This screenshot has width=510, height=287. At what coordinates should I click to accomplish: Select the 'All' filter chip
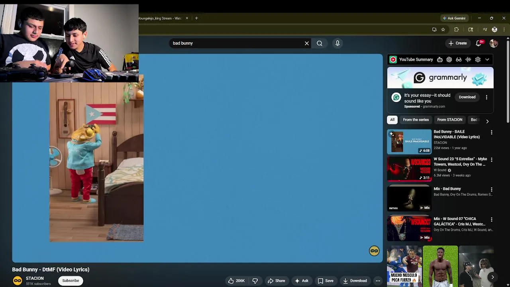(x=392, y=120)
